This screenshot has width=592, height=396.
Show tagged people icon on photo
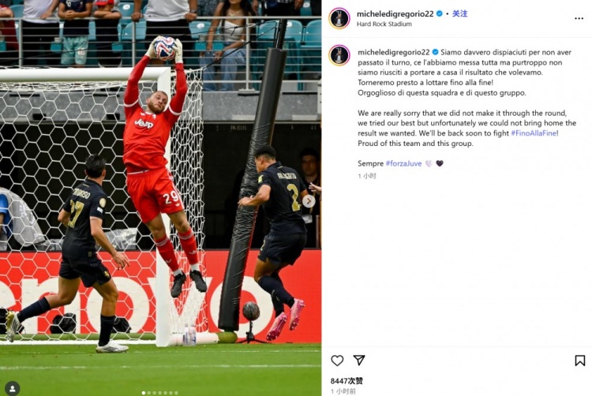(x=13, y=388)
